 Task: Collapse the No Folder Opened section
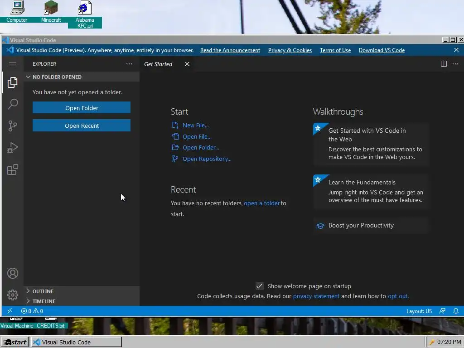pos(82,77)
